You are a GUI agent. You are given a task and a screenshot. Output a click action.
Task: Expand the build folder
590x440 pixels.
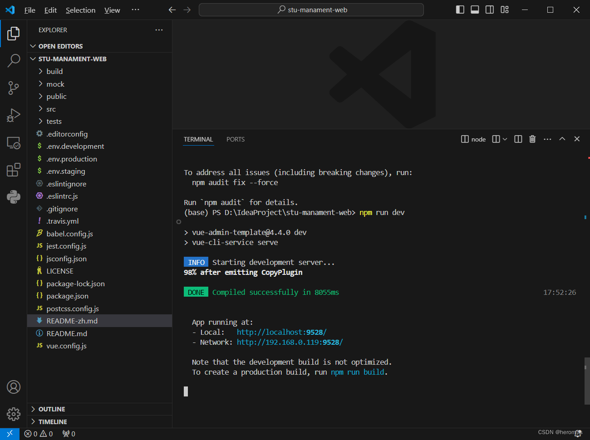pyautogui.click(x=100, y=71)
